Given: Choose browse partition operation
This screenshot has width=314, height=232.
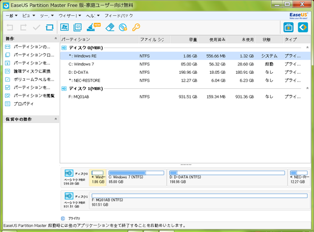Looking at the screenshot, I should pos(29,96).
